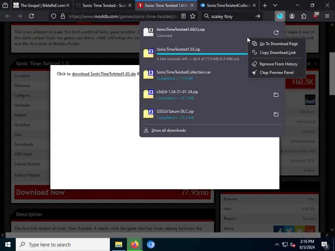Close the Sonic Time Twisted 1.0 tab
This screenshot has width=335, height=251.
[192, 5]
